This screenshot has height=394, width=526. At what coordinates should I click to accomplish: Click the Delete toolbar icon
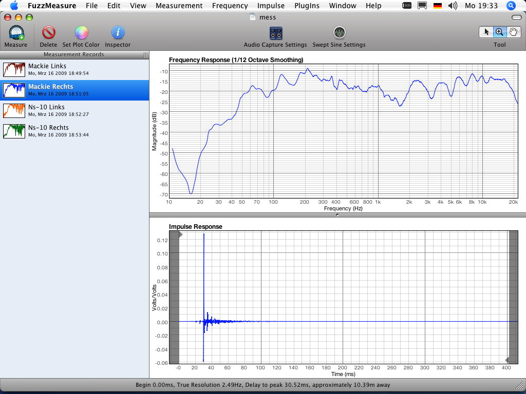49,33
